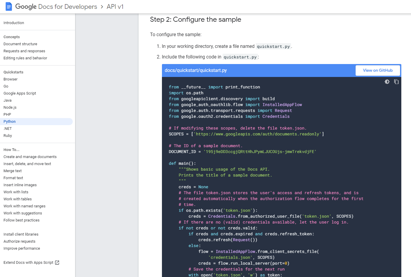Screen dimensions: 411x277
Task: Open Requests and responses page
Action: [24, 51]
